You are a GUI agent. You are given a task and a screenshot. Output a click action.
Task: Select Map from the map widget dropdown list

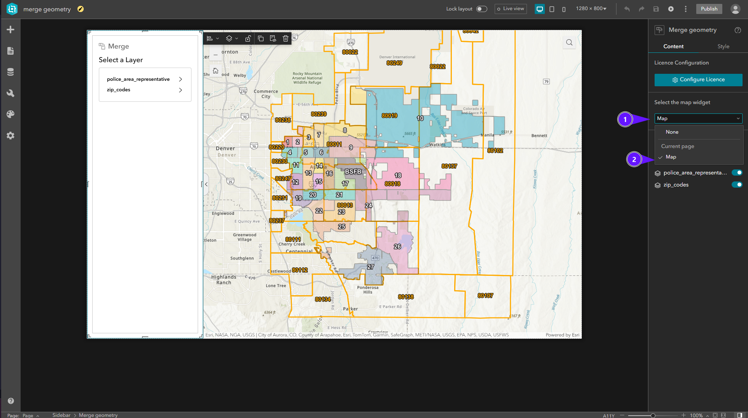[671, 157]
